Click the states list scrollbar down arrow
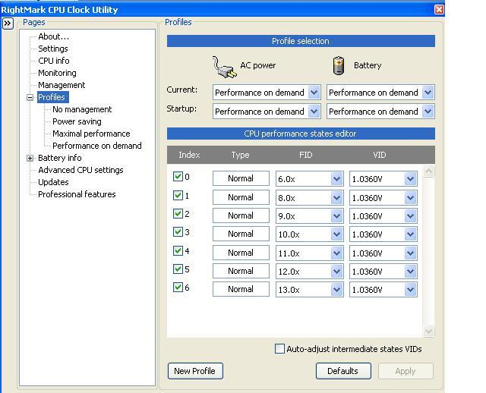This screenshot has height=393, width=486. coord(429,331)
